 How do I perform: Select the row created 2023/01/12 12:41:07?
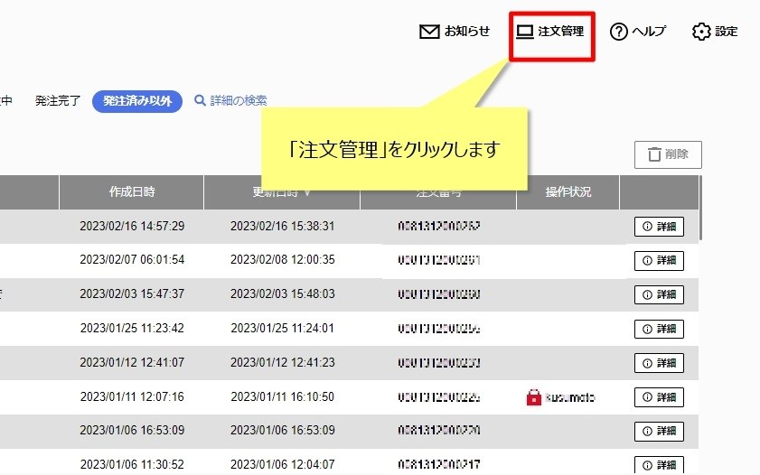coord(132,362)
